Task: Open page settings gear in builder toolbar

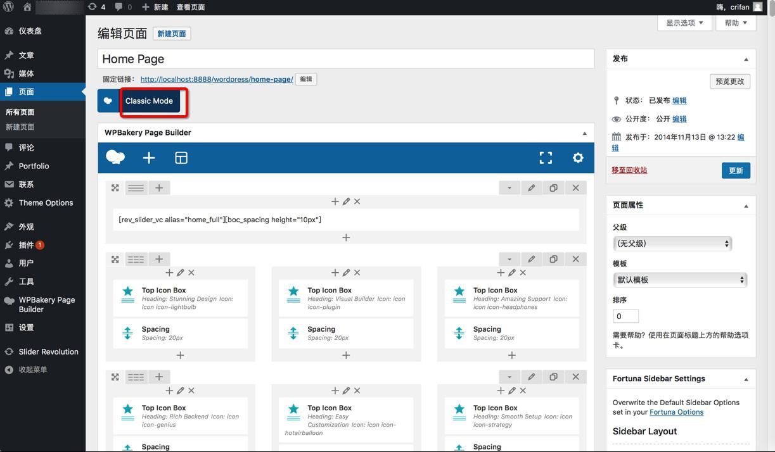Action: point(578,158)
